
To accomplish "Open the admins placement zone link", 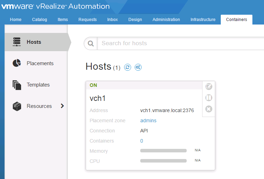I will pos(148,121).
